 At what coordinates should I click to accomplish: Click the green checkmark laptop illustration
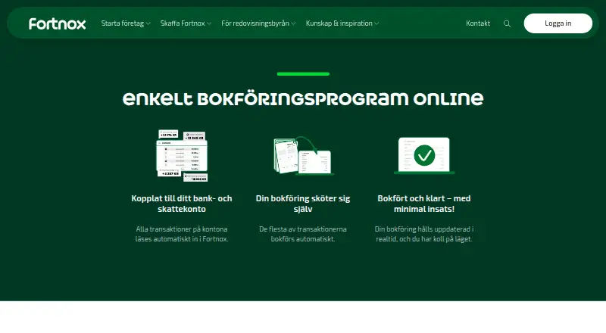tap(424, 156)
